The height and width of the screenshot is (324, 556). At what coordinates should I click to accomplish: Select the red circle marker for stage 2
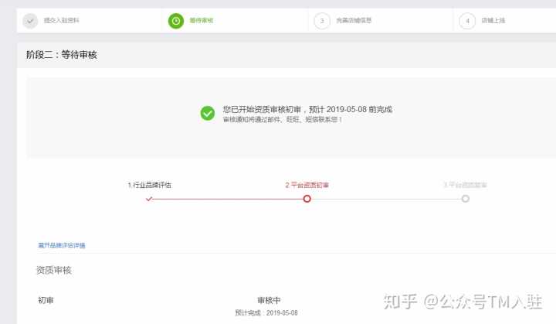tap(307, 199)
